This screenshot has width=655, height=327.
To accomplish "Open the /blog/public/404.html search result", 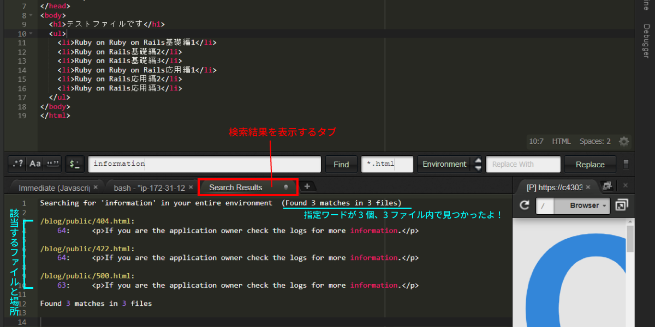I will [87, 221].
